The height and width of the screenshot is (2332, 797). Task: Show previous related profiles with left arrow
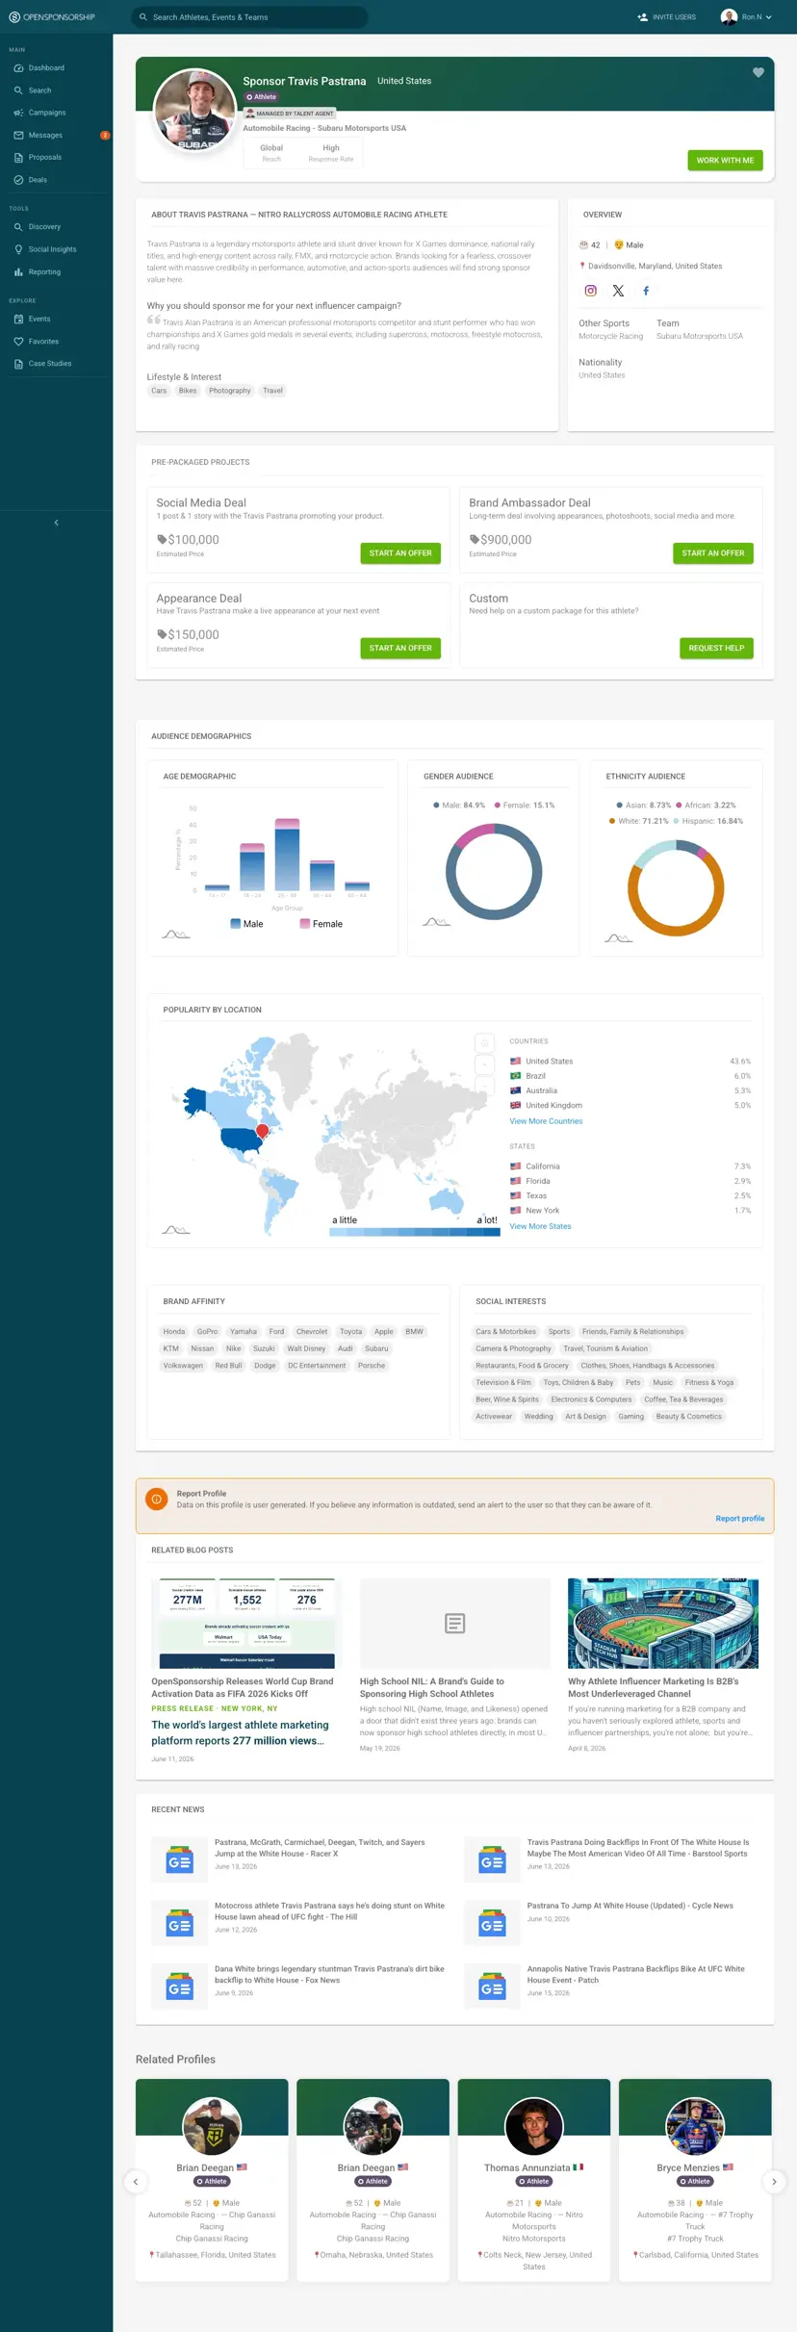click(x=136, y=2181)
